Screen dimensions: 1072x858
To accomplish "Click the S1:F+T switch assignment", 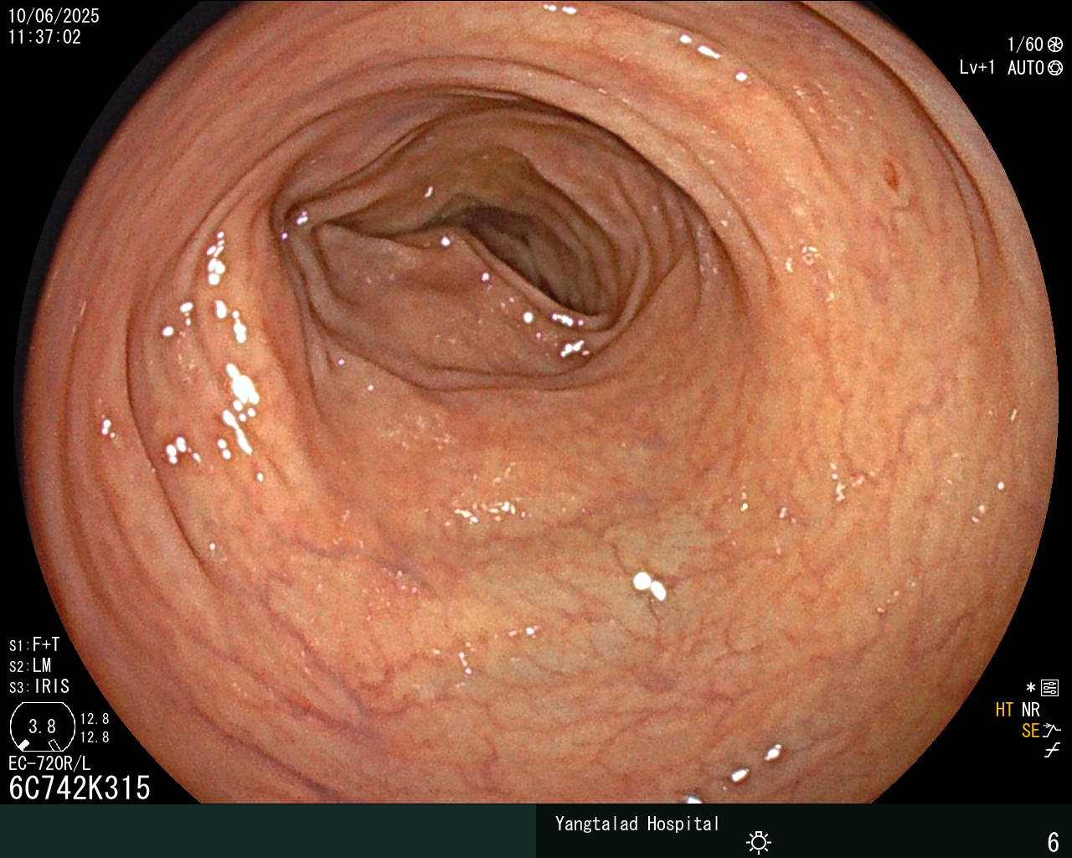I will click(34, 644).
